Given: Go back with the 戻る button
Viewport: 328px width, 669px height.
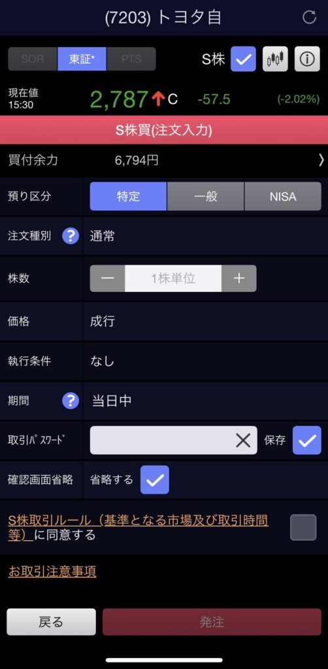Looking at the screenshot, I should coord(51,622).
